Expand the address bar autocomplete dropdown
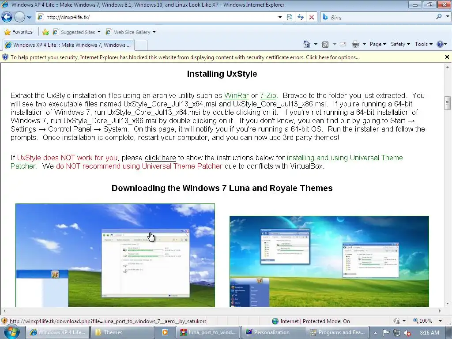452x339 pixels. click(x=279, y=17)
